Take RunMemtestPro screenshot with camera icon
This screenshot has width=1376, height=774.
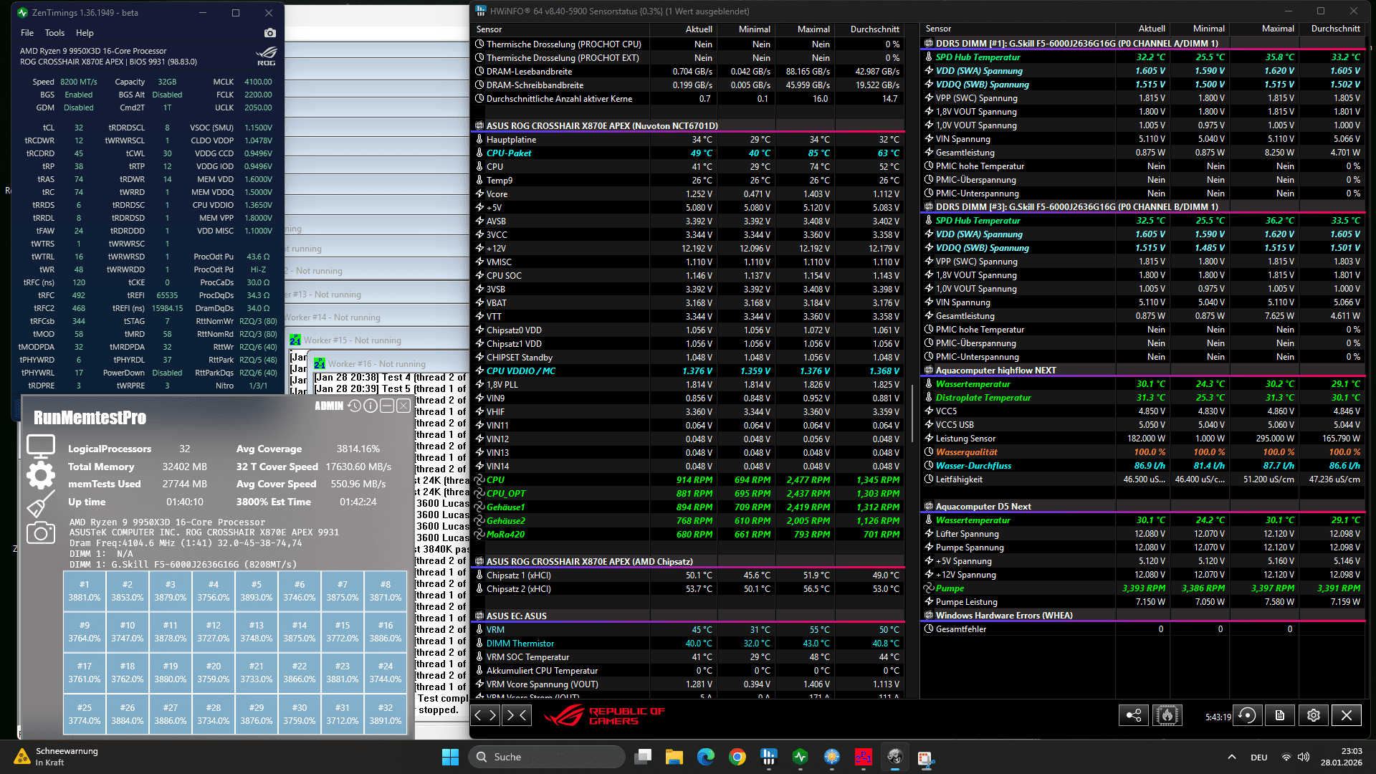(x=40, y=533)
